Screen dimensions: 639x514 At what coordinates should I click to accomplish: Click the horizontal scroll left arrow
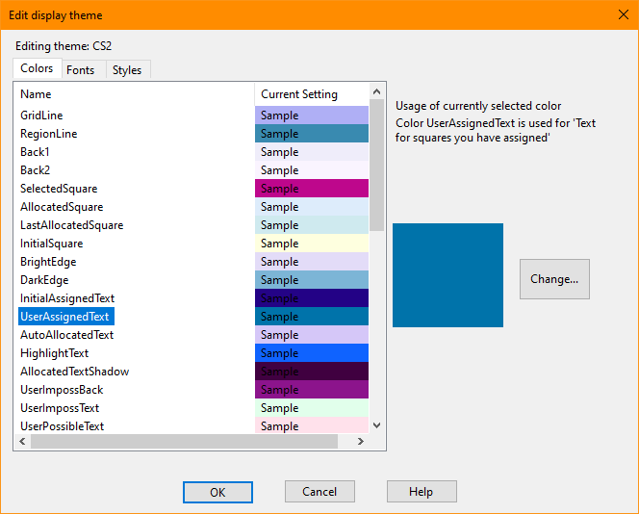tap(22, 442)
